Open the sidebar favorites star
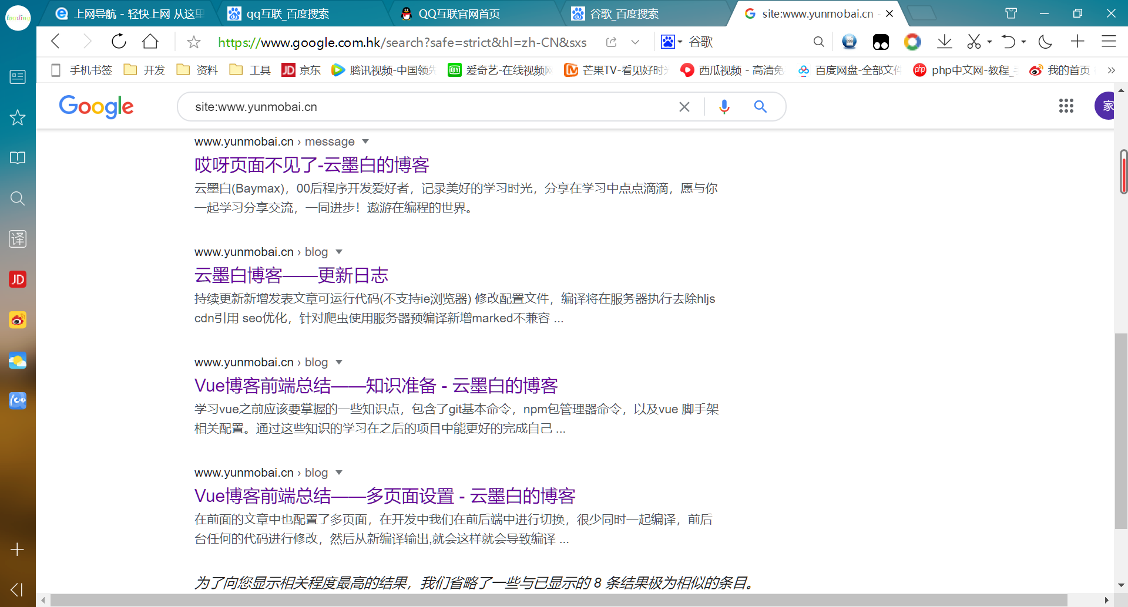This screenshot has width=1128, height=607. pos(18,117)
